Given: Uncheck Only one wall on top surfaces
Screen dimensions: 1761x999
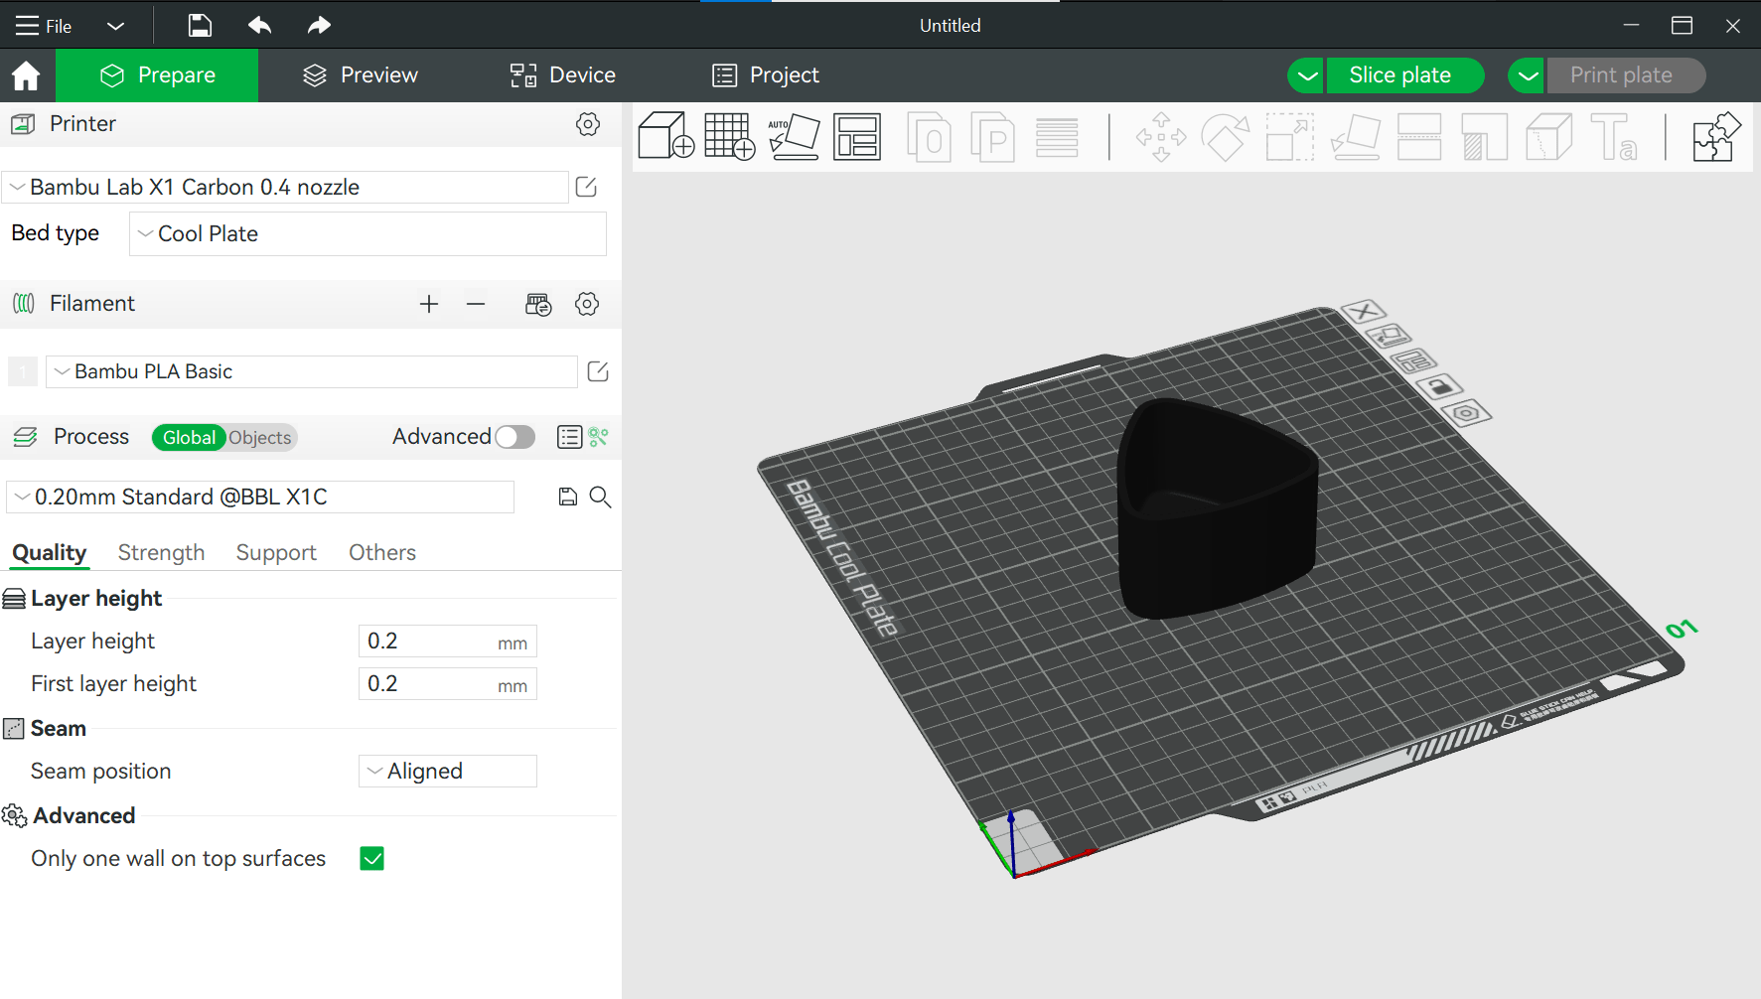Looking at the screenshot, I should (371, 858).
